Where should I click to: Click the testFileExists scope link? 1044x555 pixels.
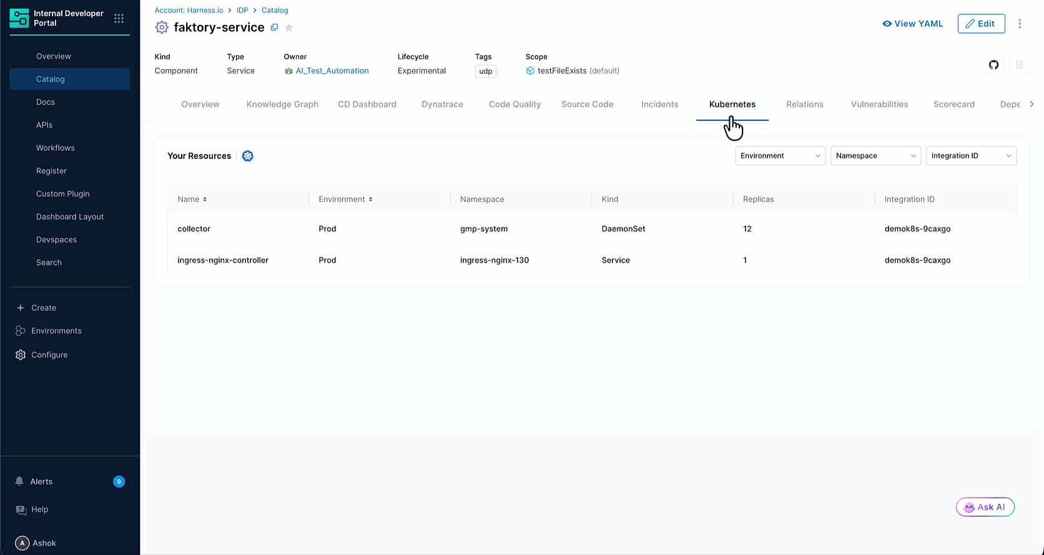coord(562,71)
